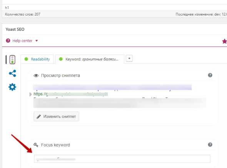The height and width of the screenshot is (168, 227).
Task: Select the Keyword: гранитные баляси... tab
Action: (x=90, y=59)
